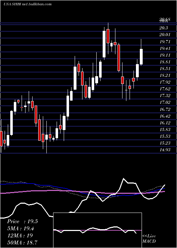177x248 pixels.
Task: Click the '<<Live MACD' label
Action: coord(149,238)
